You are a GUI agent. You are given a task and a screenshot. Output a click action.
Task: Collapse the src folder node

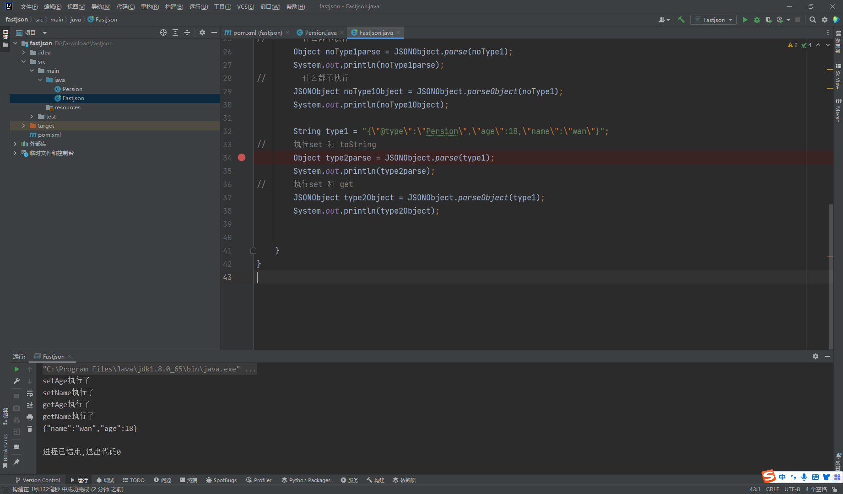click(x=23, y=61)
